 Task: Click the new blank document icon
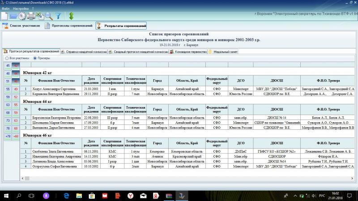click(4, 16)
